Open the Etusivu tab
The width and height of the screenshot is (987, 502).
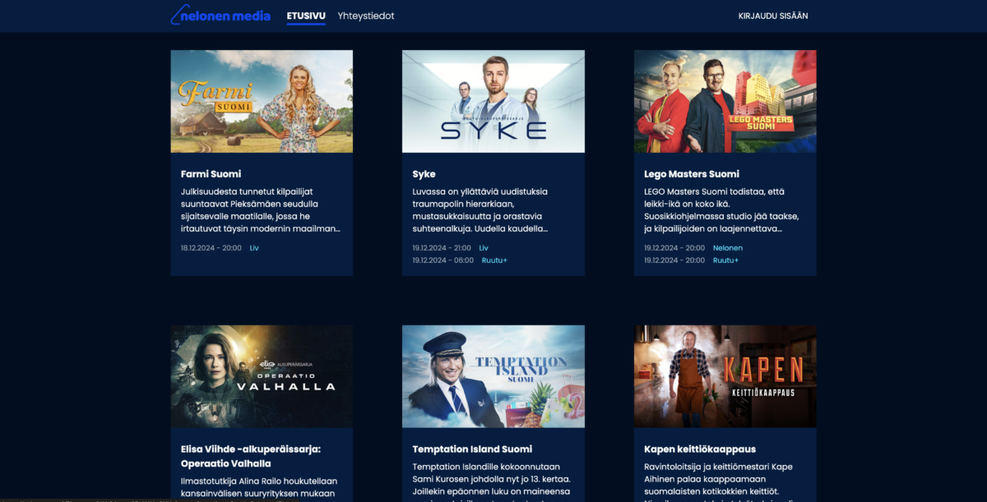[306, 16]
